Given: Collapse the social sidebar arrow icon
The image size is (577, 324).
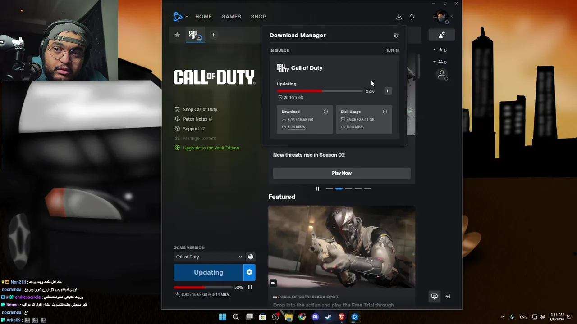Looking at the screenshot, I should point(448,296).
